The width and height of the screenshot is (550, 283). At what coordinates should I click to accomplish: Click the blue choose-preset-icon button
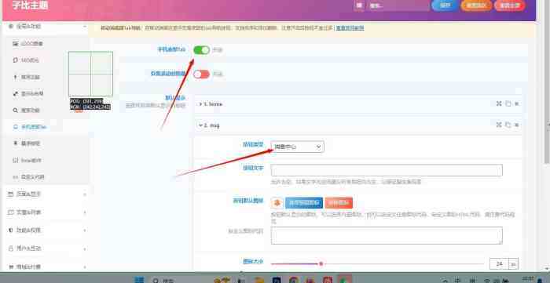tap(304, 203)
